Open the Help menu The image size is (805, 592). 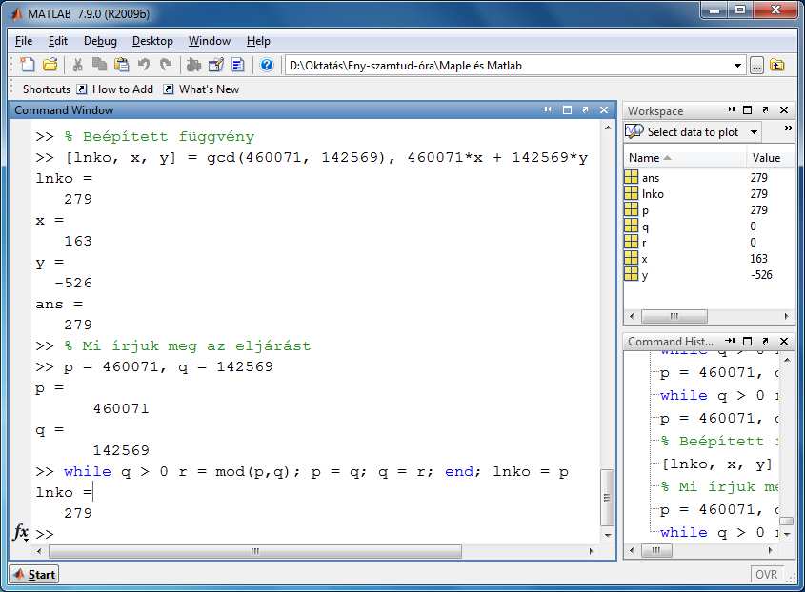[258, 41]
